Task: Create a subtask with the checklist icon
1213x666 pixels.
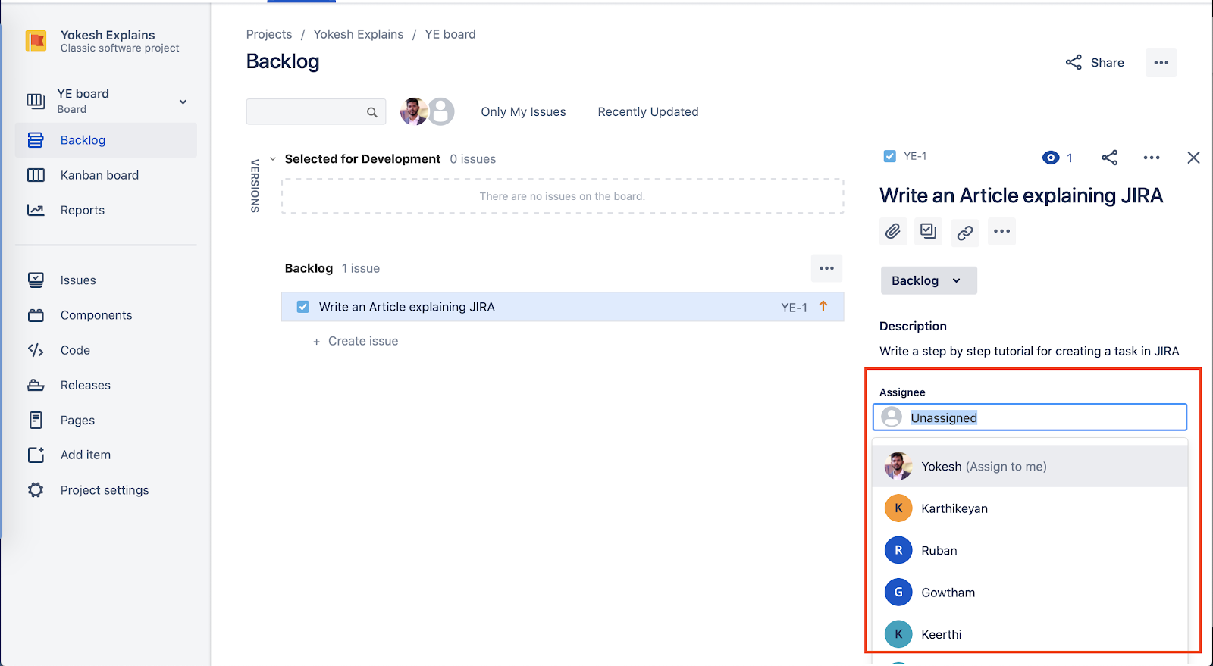Action: coord(929,231)
